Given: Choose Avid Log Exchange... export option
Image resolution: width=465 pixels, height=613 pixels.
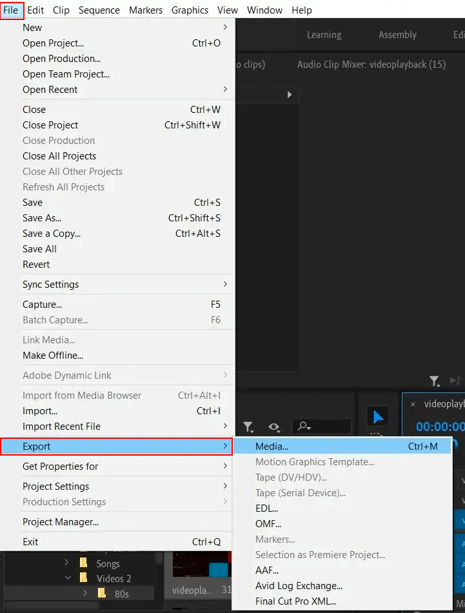Looking at the screenshot, I should (342, 586).
